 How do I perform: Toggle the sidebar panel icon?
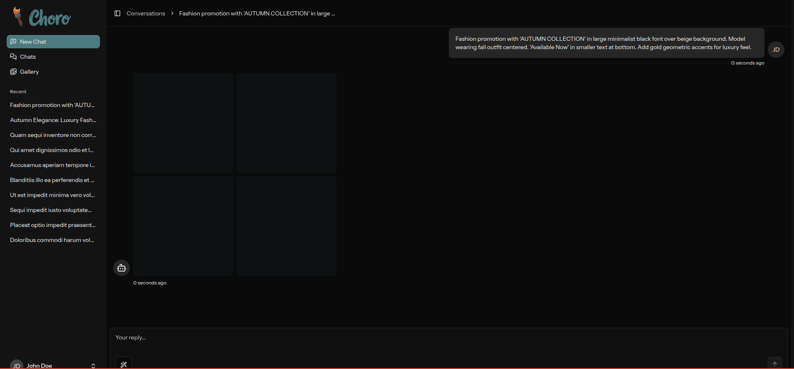(117, 13)
